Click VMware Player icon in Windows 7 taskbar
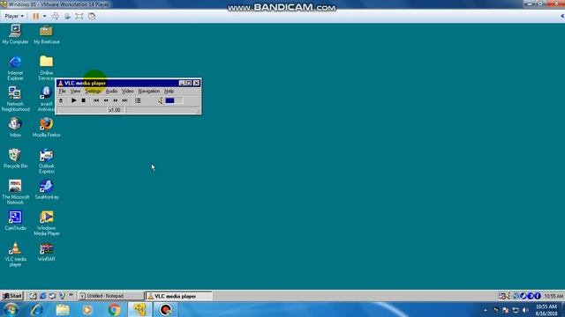 click(x=139, y=309)
